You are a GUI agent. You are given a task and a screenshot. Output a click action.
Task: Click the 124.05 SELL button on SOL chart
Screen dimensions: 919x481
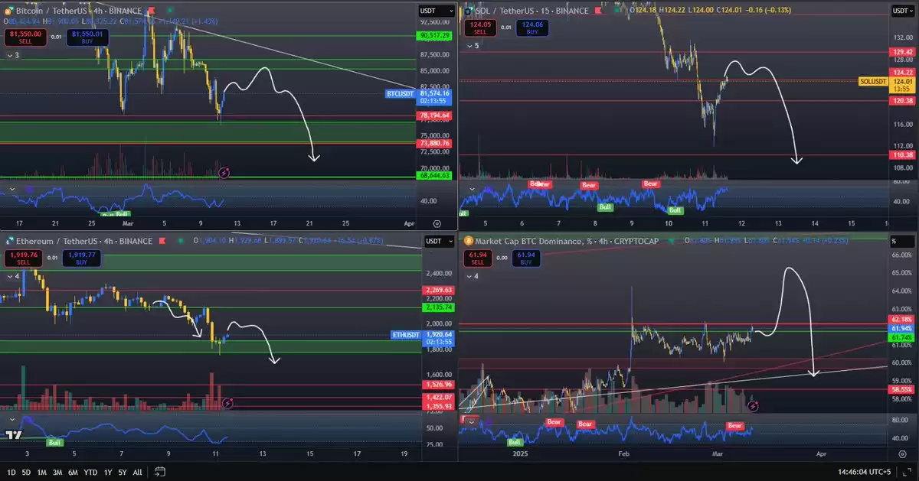[480, 28]
